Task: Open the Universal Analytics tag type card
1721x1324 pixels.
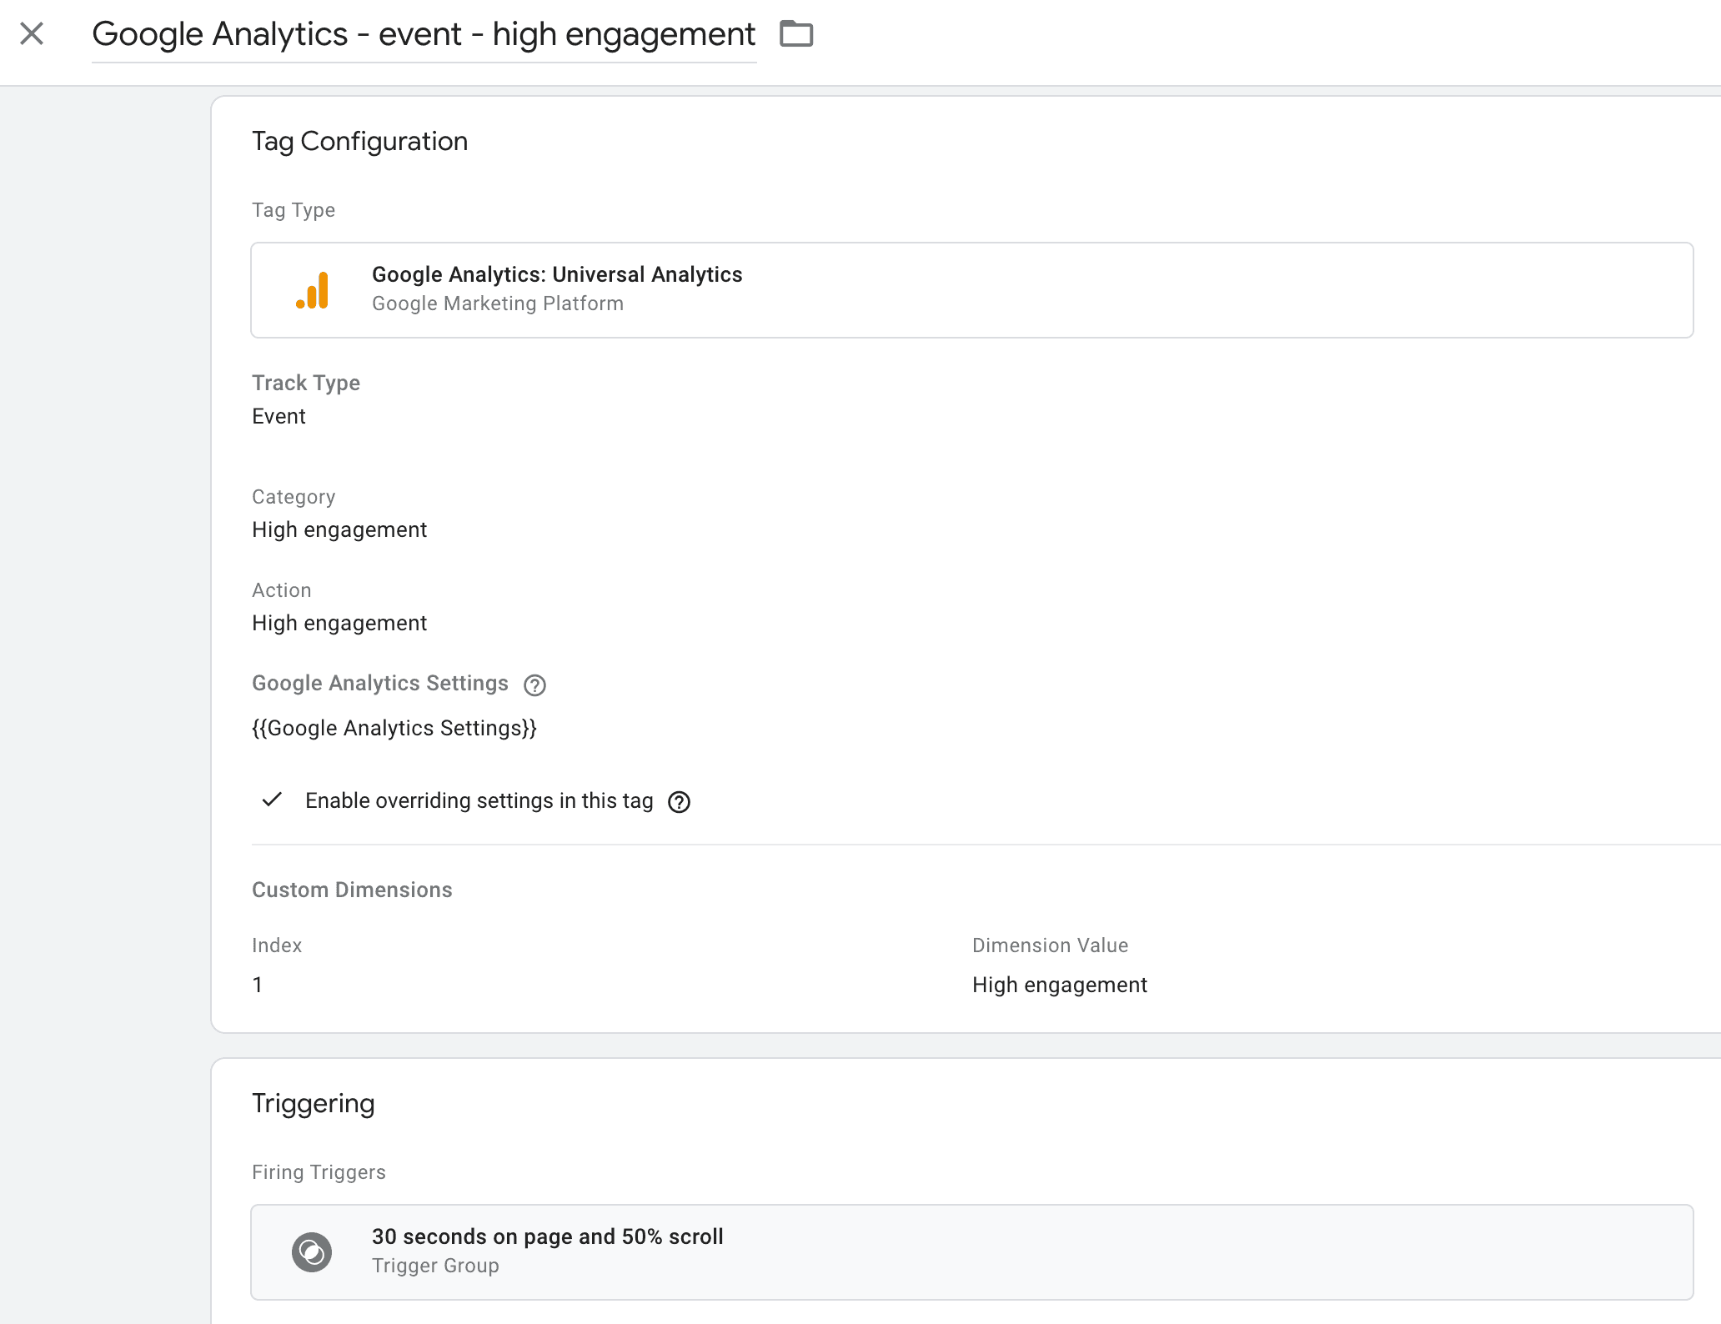Action: [x=971, y=290]
